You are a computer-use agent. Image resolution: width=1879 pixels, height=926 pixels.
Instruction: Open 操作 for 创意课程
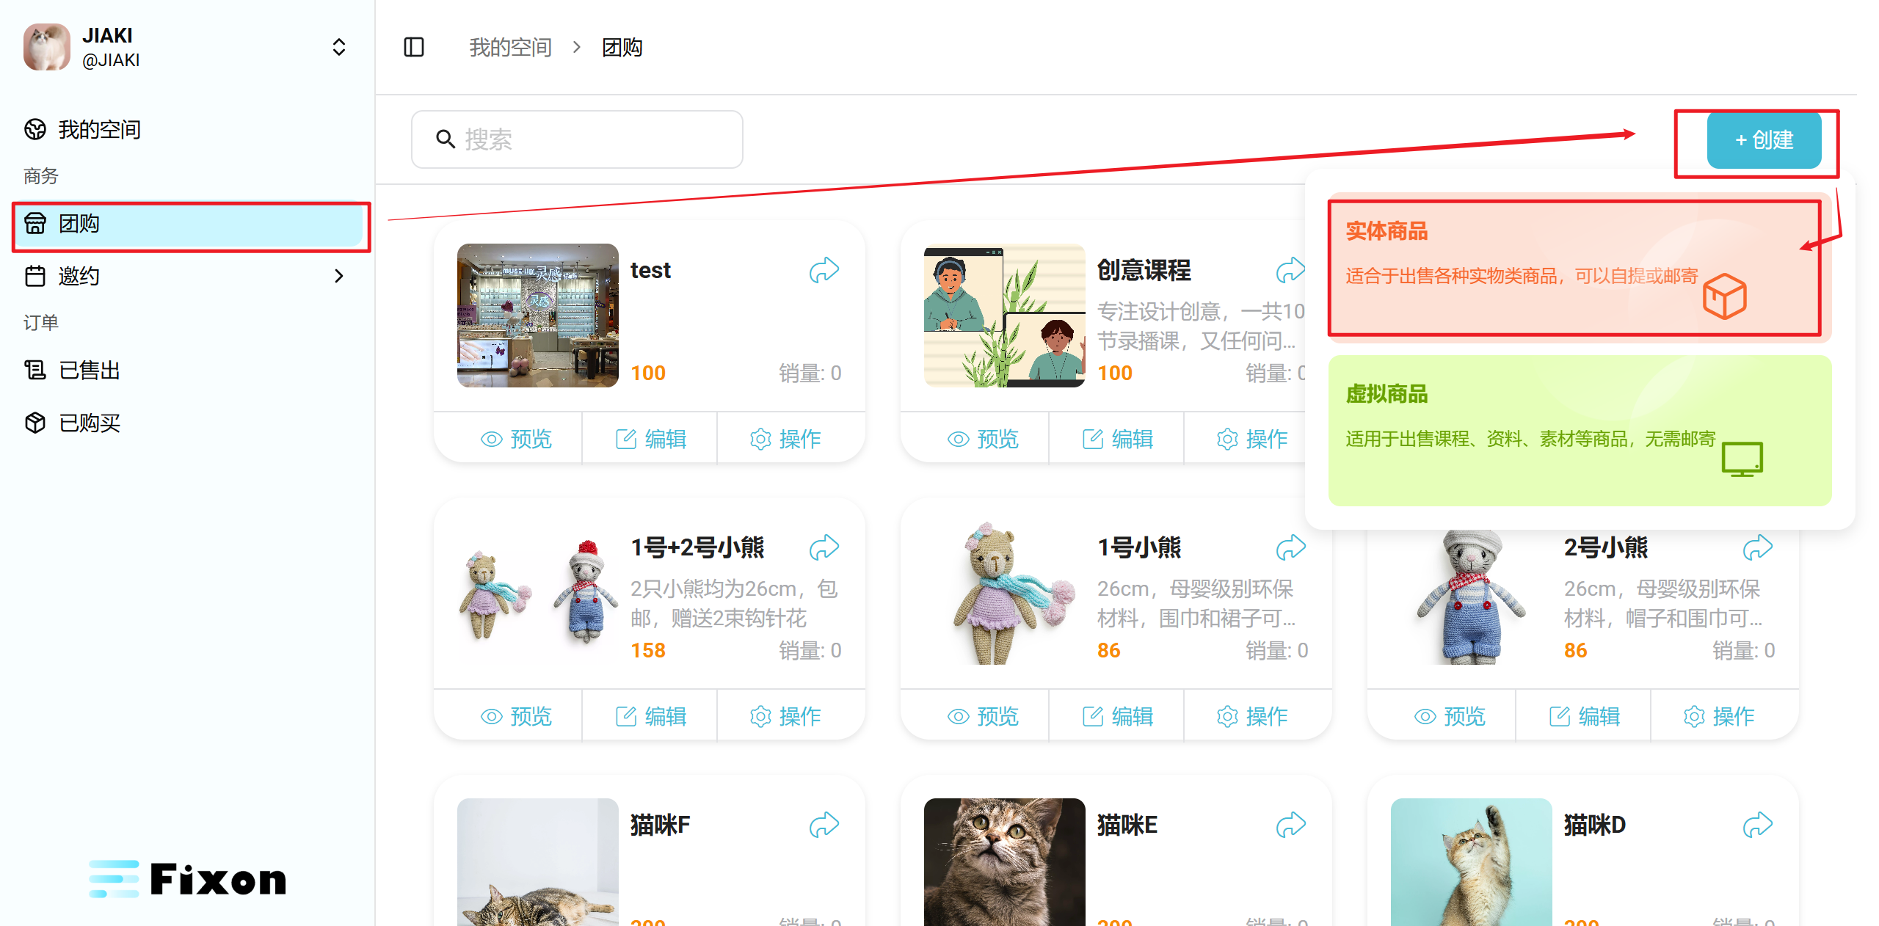1252,439
